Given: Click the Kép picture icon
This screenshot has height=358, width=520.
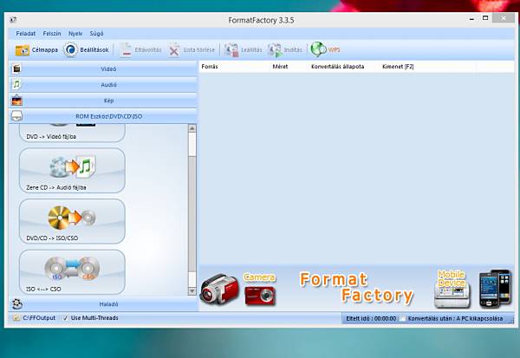Looking at the screenshot, I should click(16, 101).
